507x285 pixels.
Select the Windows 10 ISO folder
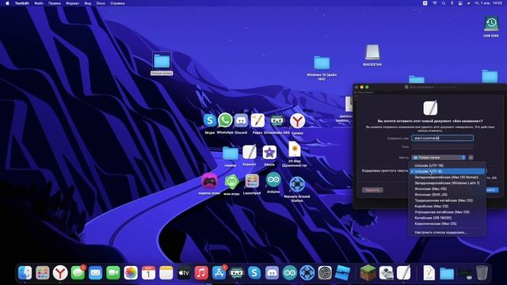tap(322, 63)
